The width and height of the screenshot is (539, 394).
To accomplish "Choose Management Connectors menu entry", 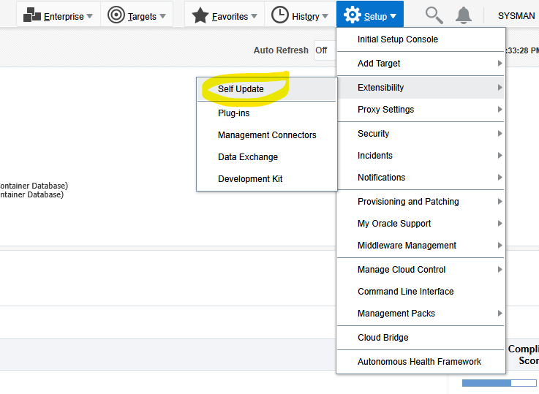I will [267, 135].
